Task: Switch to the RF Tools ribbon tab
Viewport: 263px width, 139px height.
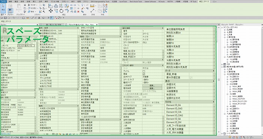Action: [193, 2]
